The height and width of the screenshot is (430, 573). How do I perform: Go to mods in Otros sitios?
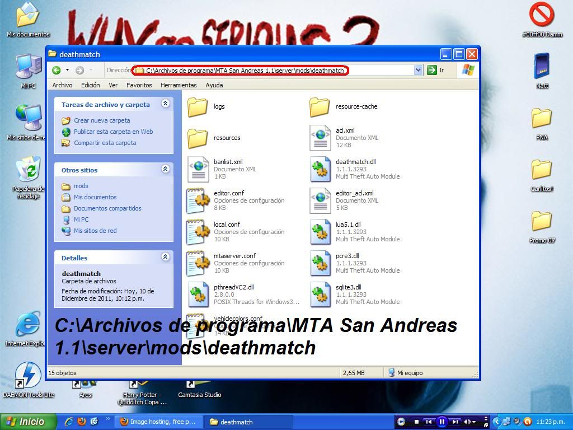pos(81,186)
